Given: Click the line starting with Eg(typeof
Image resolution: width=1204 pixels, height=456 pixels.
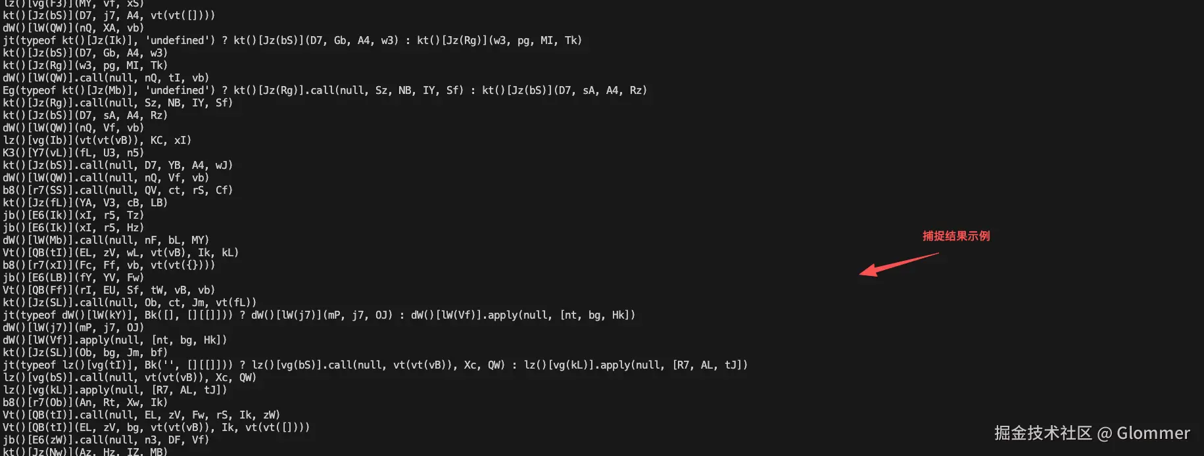Looking at the screenshot, I should click(325, 90).
